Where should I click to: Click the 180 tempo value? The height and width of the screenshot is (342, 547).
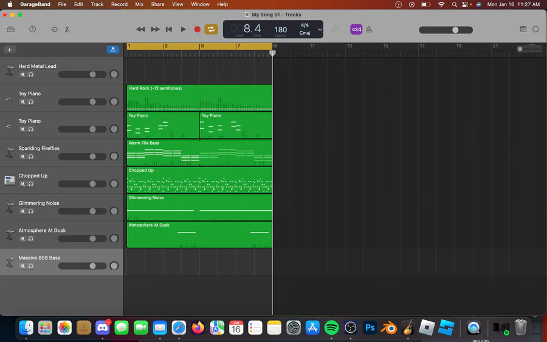point(280,30)
